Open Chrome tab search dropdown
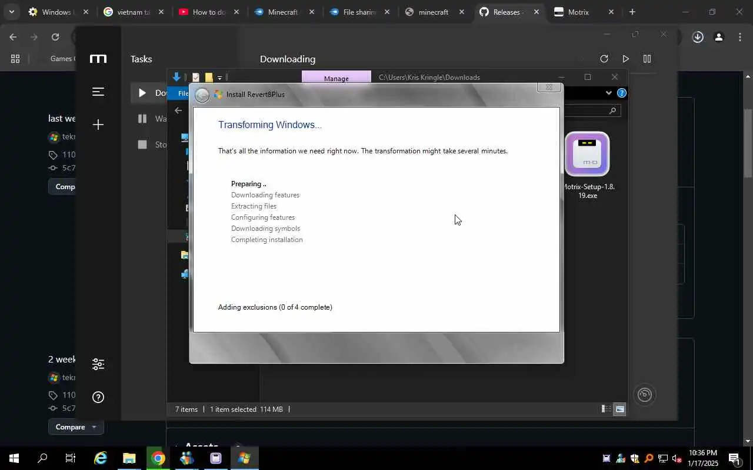This screenshot has height=470, width=753. tap(11, 12)
